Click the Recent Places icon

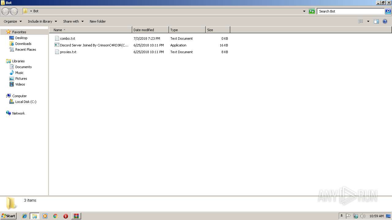pyautogui.click(x=12, y=50)
